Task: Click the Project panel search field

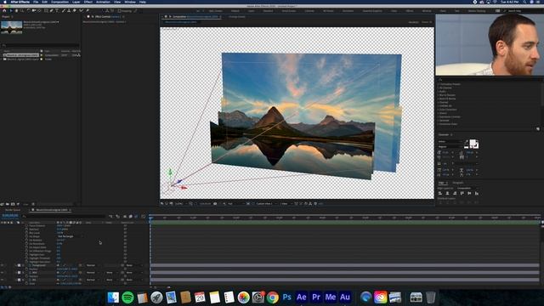Action: (x=40, y=45)
